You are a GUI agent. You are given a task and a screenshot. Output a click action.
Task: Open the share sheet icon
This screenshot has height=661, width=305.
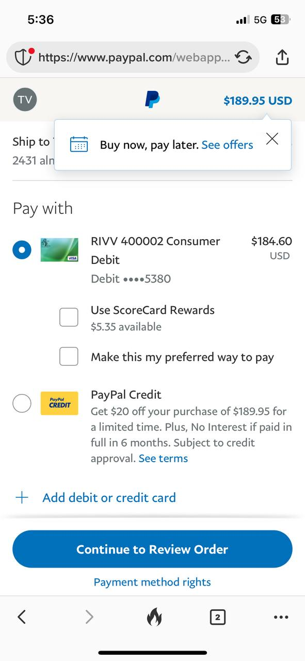(x=282, y=57)
